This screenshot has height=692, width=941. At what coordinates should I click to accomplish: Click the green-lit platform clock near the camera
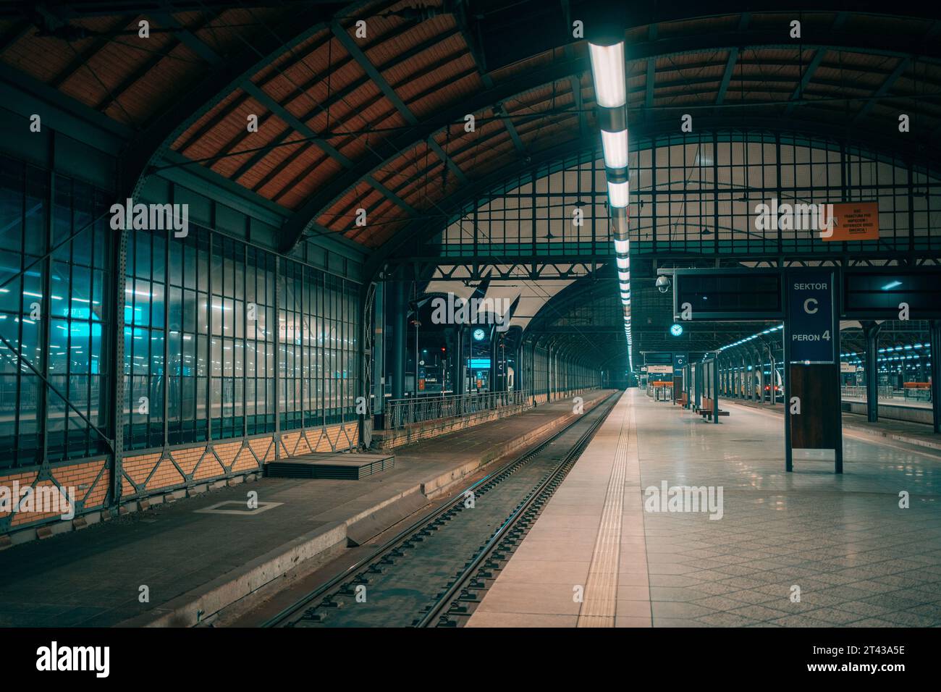pos(676,330)
